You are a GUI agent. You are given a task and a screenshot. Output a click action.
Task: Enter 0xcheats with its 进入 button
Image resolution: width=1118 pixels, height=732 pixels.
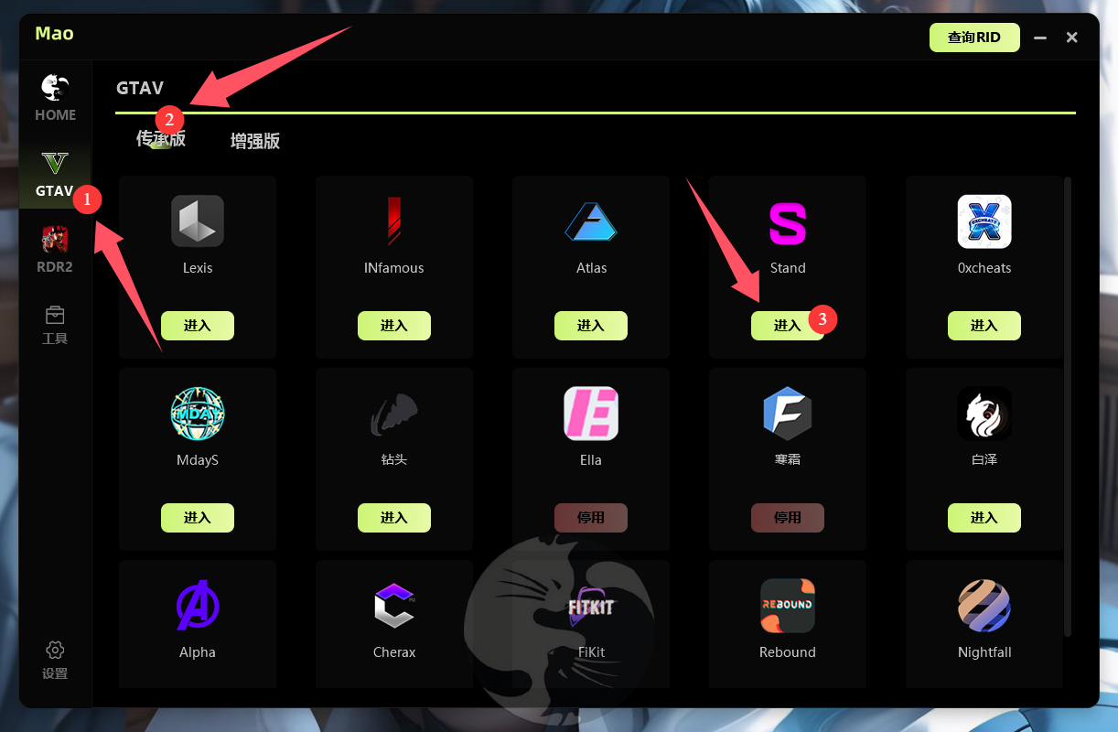[x=984, y=326]
